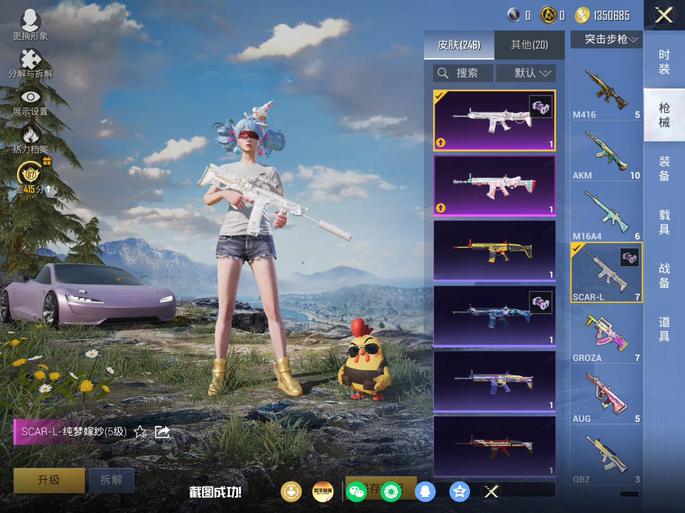
Task: Click the 升级 upgrade button
Action: click(x=49, y=480)
